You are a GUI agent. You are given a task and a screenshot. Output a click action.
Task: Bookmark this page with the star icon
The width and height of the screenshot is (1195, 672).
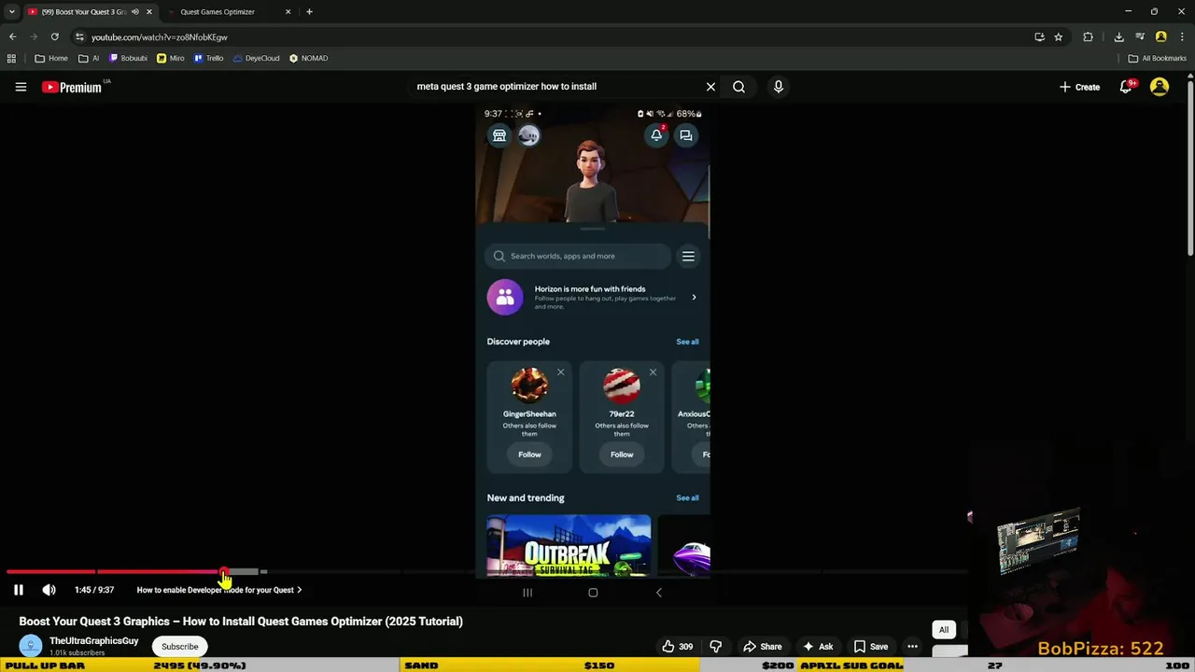pos(1058,37)
